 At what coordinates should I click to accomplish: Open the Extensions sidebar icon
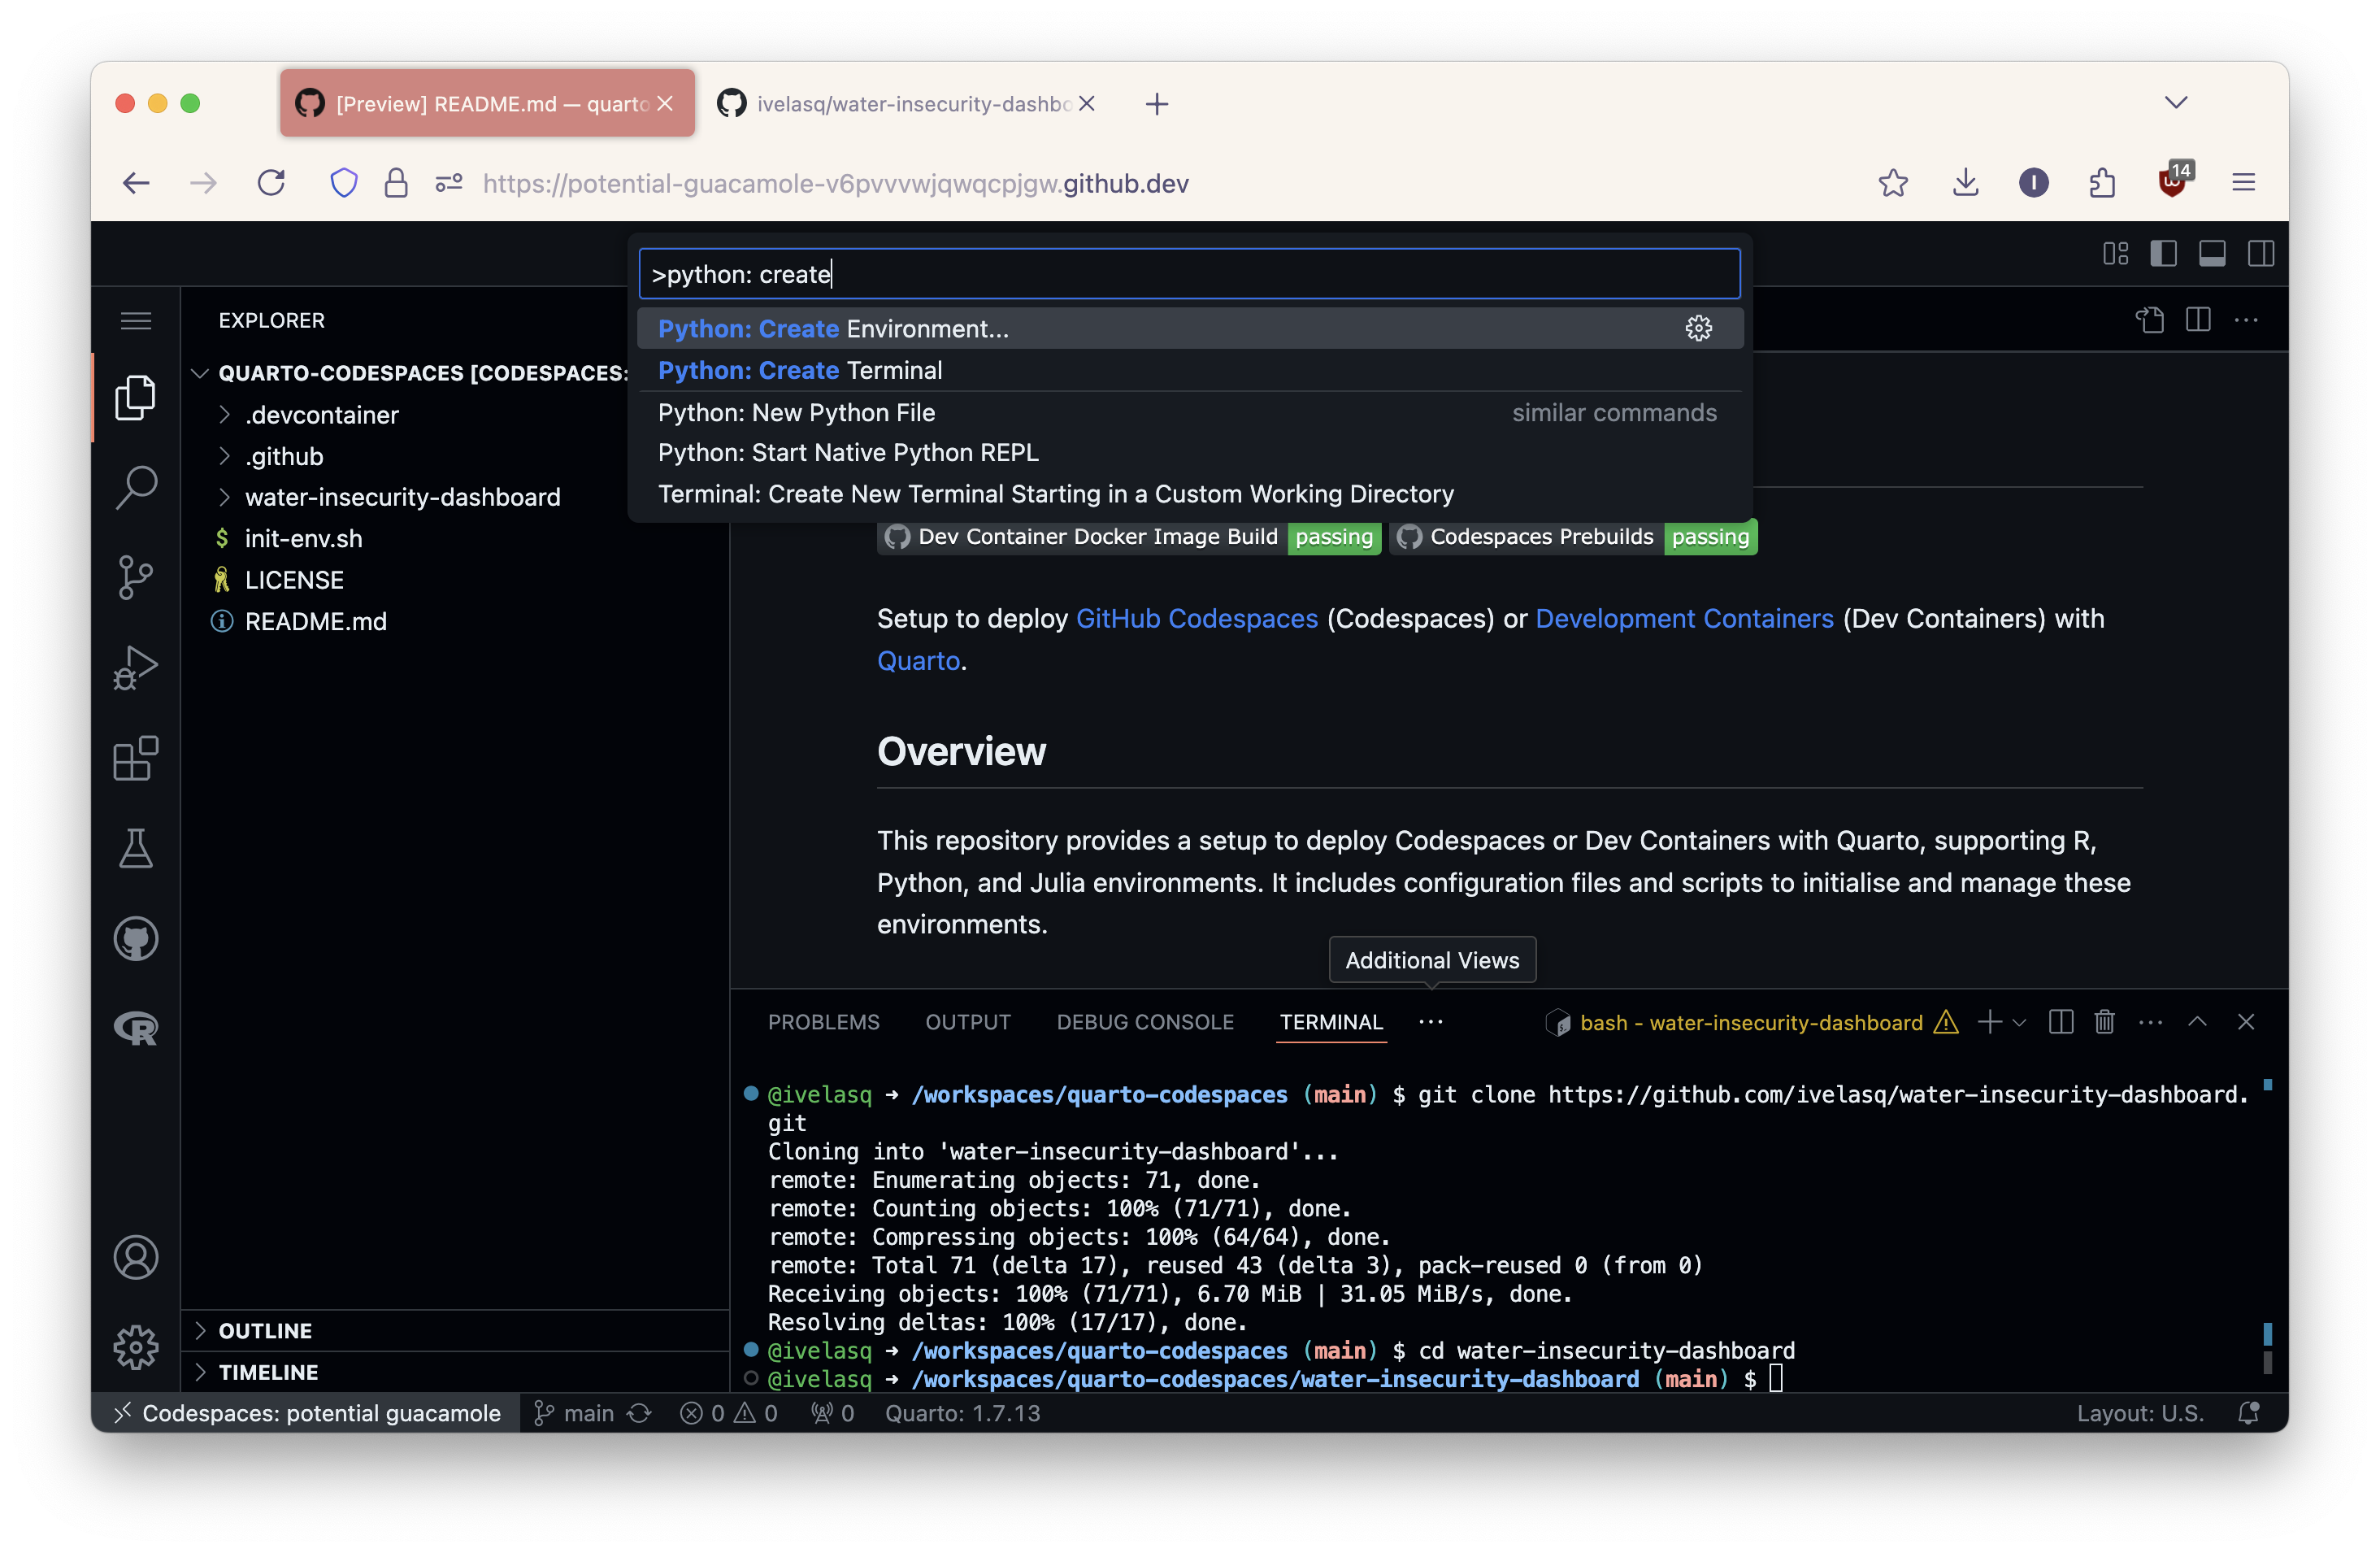point(135,759)
